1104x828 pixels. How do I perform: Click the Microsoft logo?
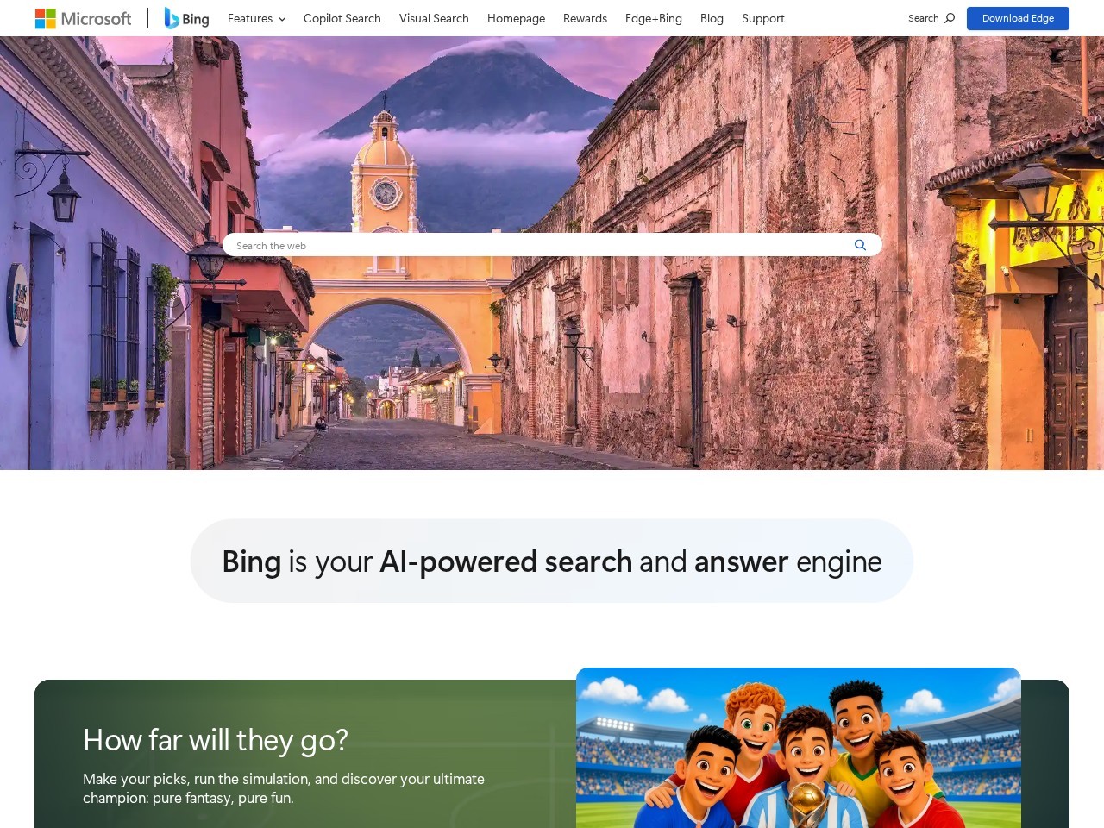click(x=83, y=18)
